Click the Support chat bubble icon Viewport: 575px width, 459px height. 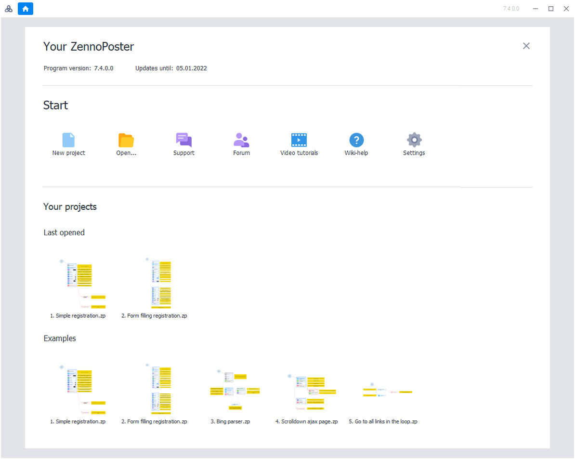[x=183, y=140]
